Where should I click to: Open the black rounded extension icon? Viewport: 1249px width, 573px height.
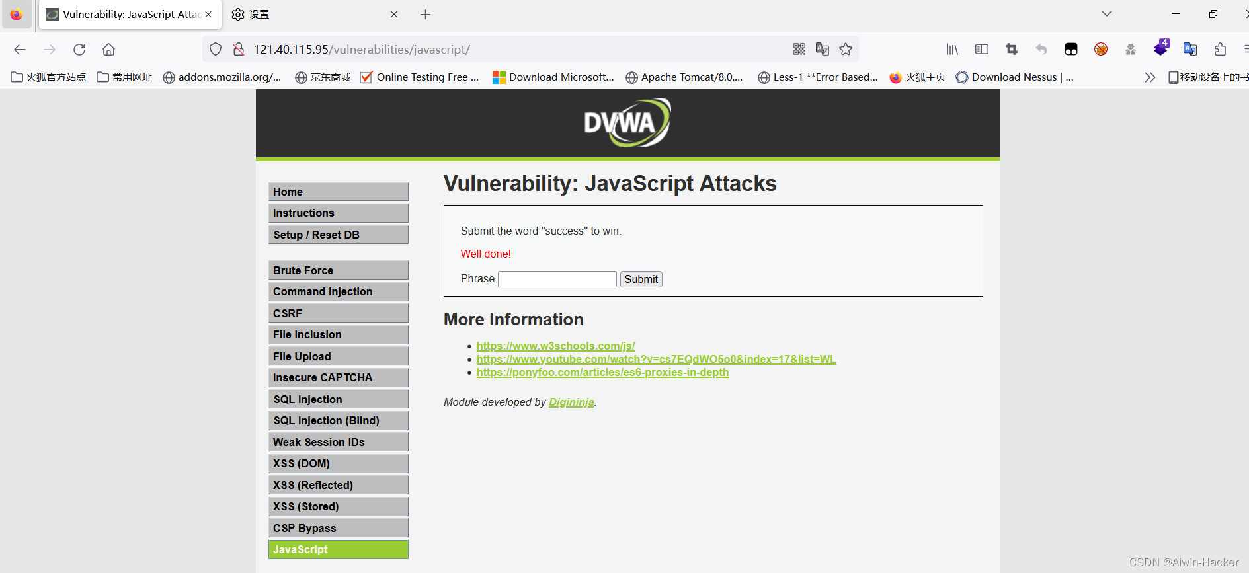tap(1071, 49)
